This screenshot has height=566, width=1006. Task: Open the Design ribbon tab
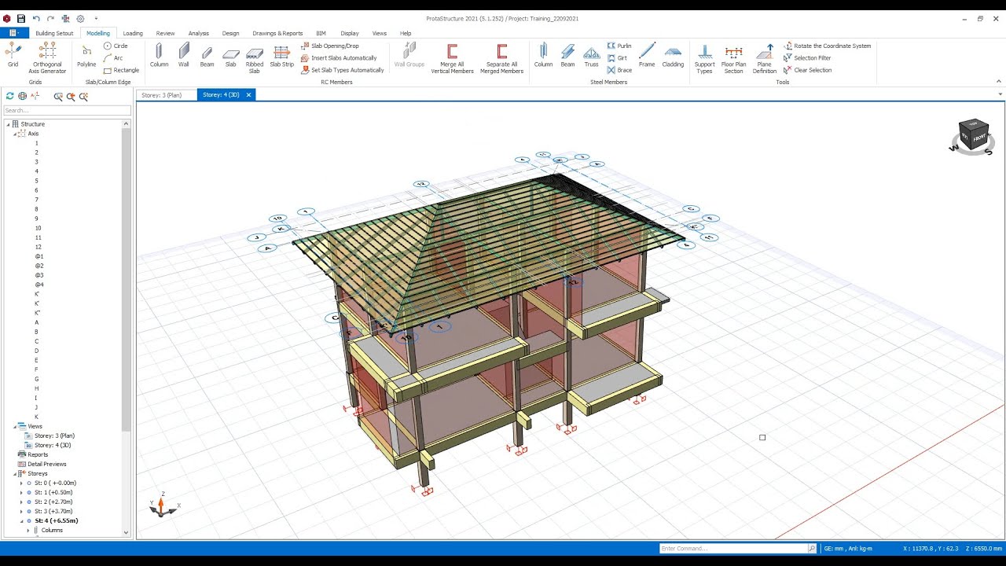click(x=230, y=33)
